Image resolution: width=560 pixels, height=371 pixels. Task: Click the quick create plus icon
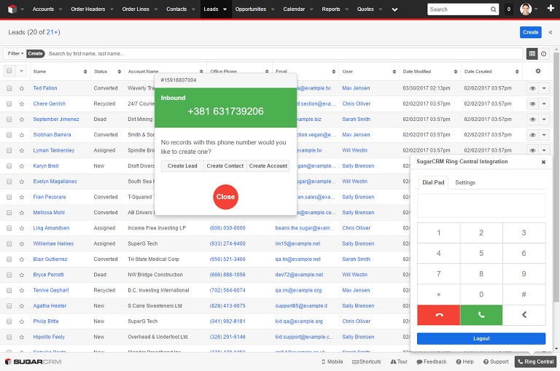click(551, 9)
